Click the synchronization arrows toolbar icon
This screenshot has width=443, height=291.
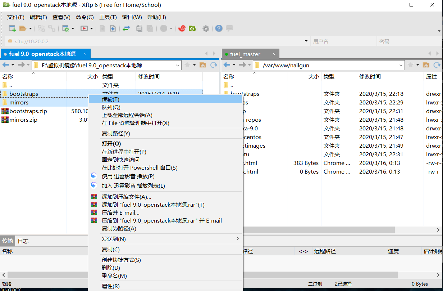click(127, 28)
